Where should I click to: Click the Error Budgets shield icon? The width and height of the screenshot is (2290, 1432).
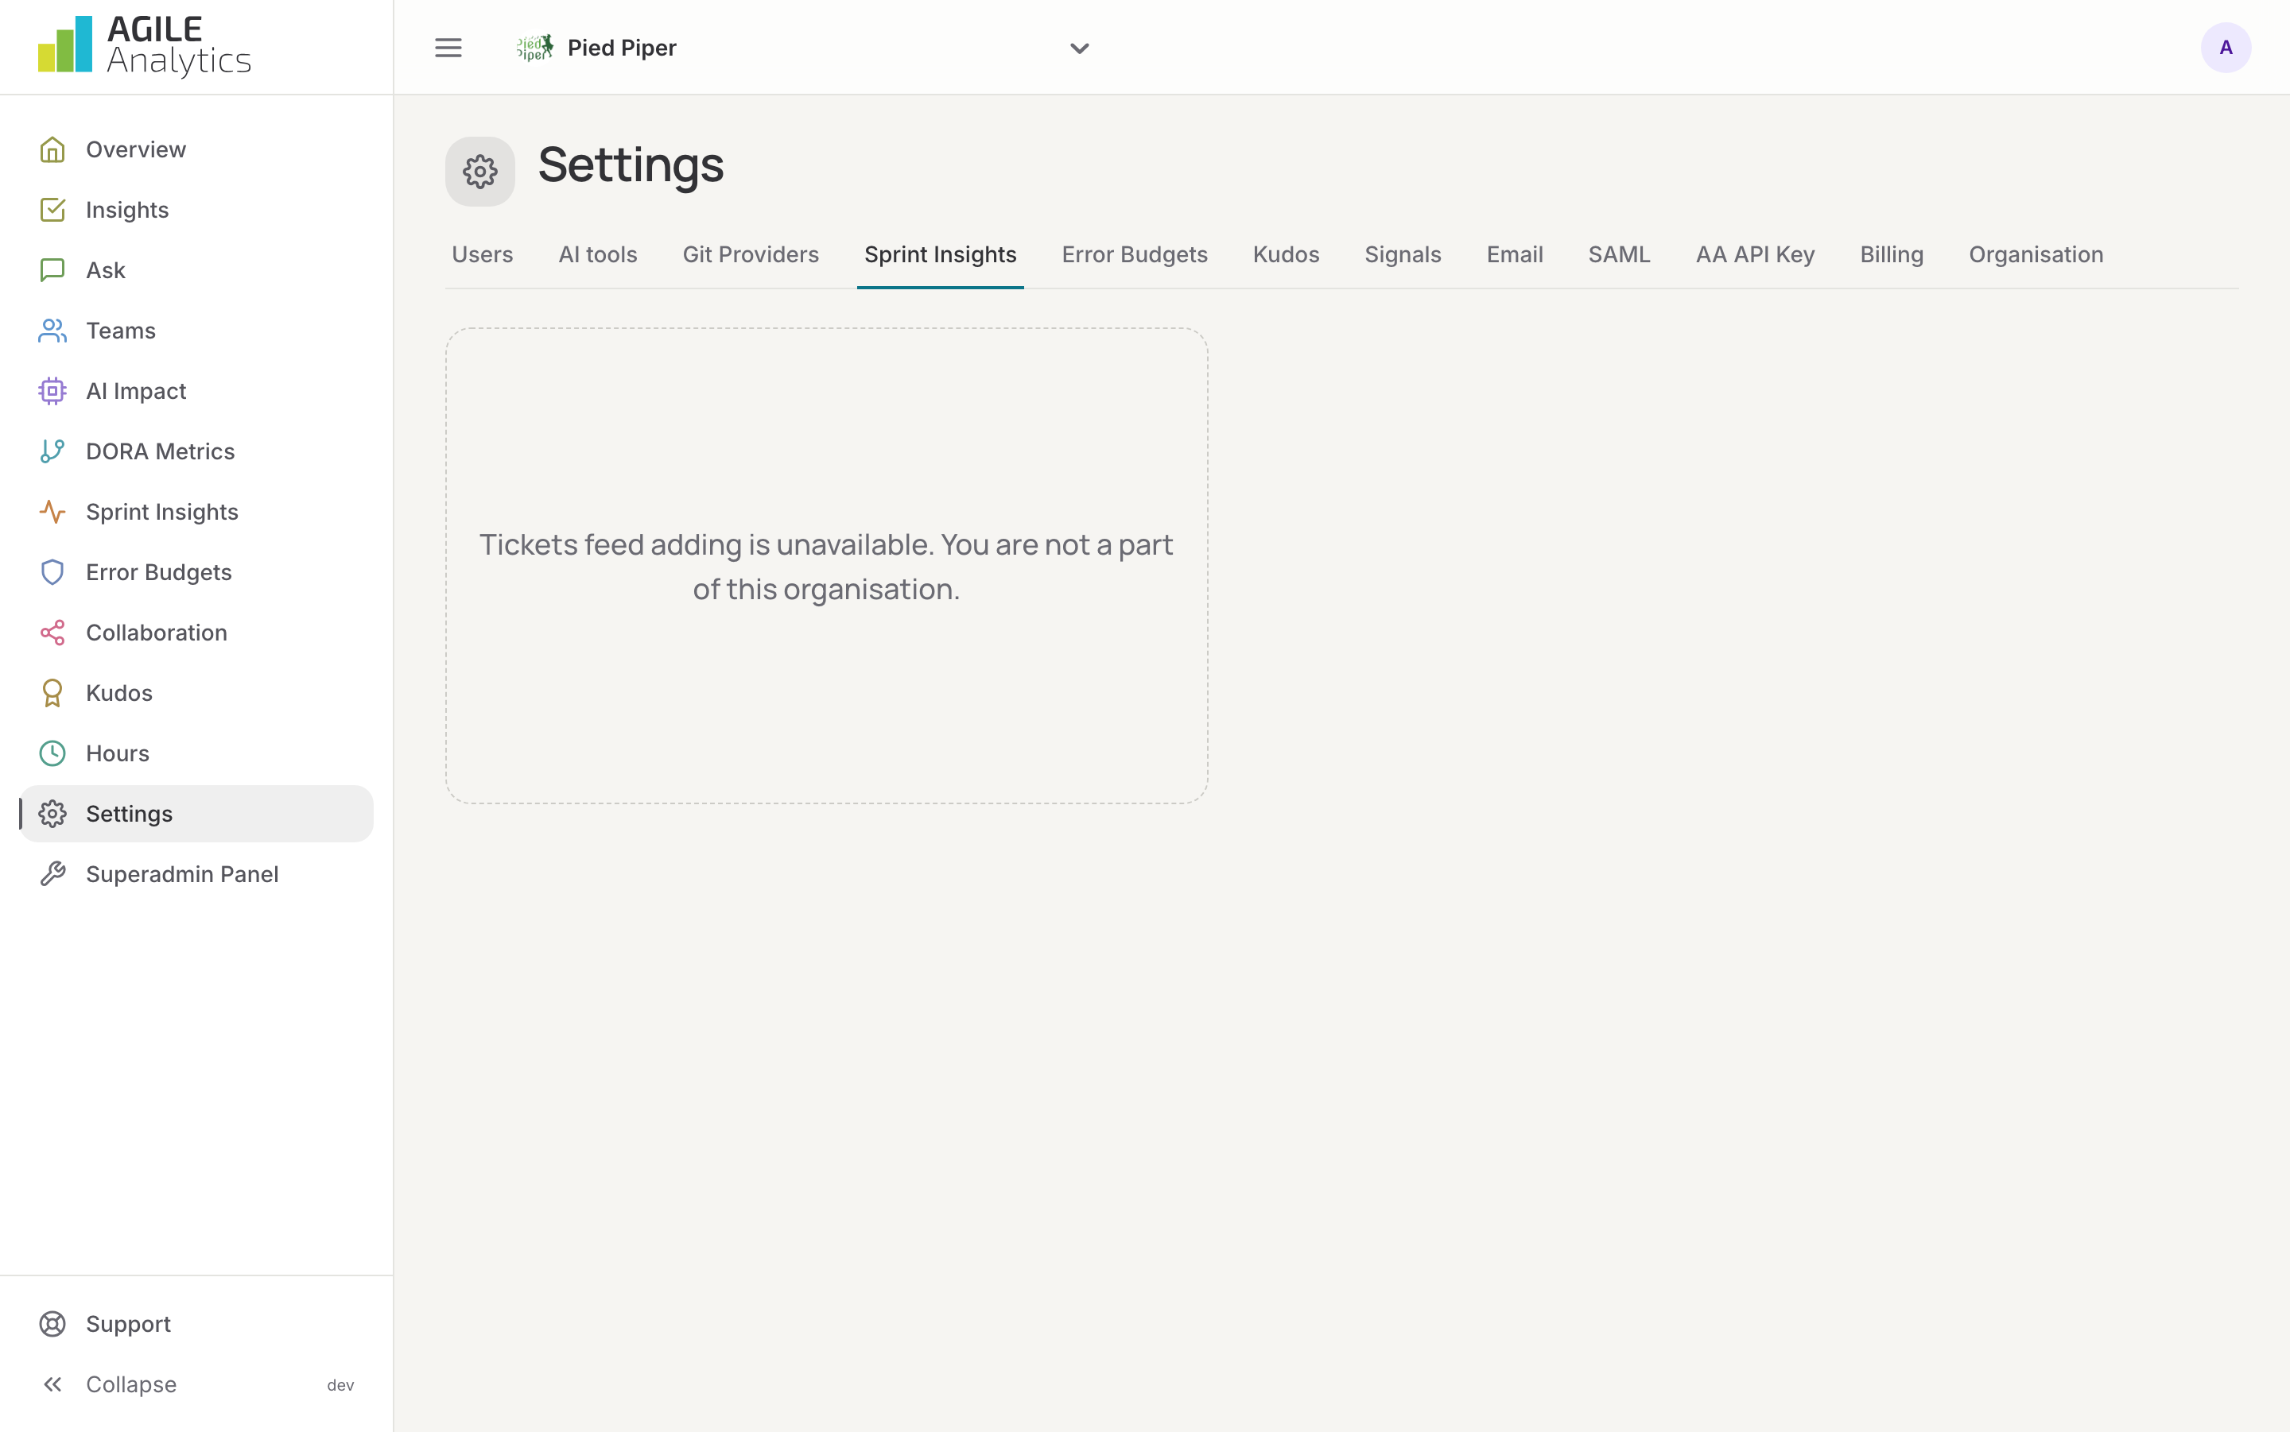[x=52, y=572]
